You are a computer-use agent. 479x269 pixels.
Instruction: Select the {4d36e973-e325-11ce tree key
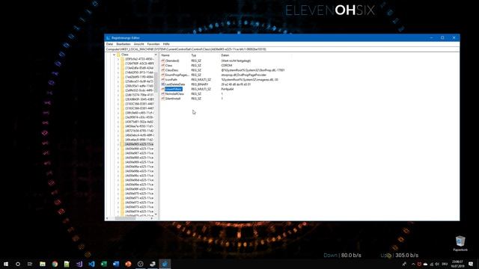[139, 207]
